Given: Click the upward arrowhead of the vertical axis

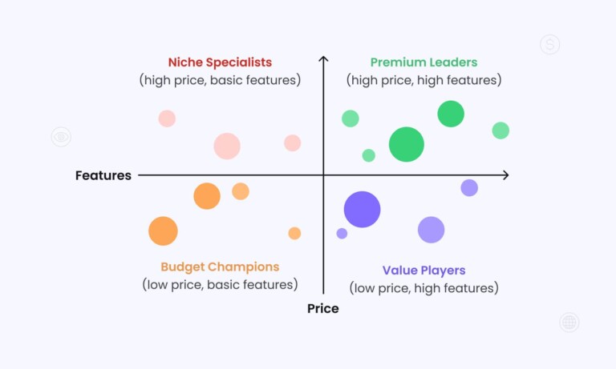Looking at the screenshot, I should [323, 58].
